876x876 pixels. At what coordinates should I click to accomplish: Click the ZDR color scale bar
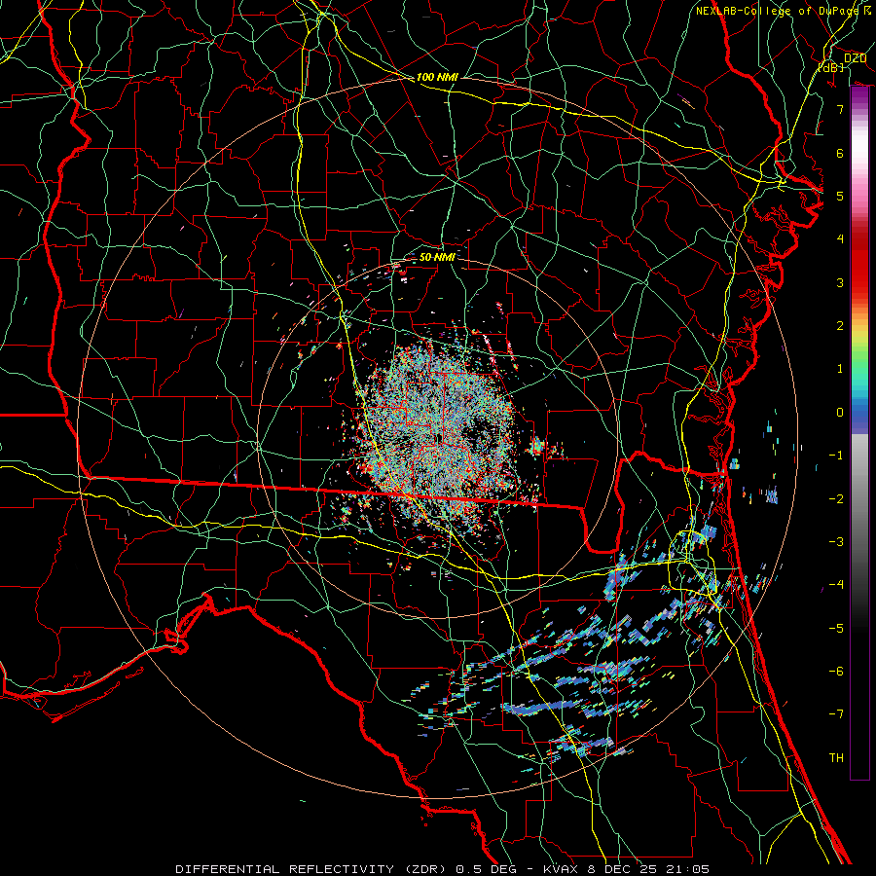click(859, 432)
